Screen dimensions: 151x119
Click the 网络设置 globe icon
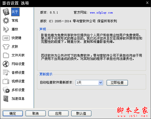[x=6, y=64]
